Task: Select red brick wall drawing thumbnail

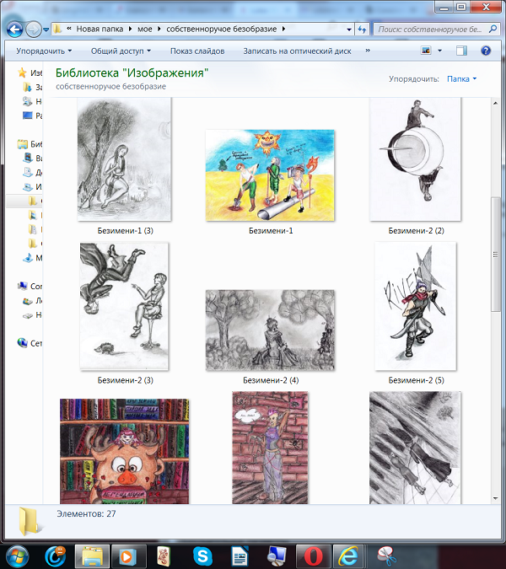Action: (270, 448)
